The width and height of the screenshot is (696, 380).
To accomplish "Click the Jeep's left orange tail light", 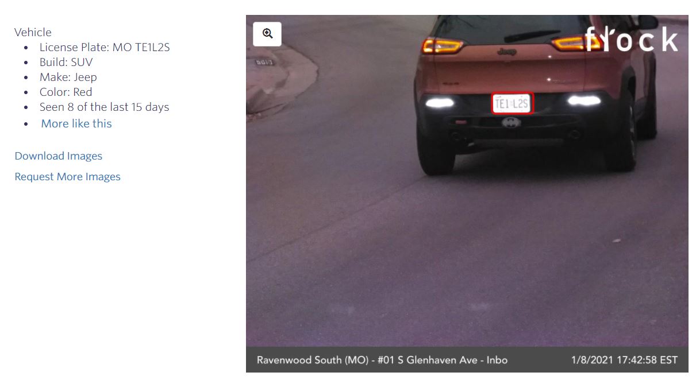I will 442,45.
